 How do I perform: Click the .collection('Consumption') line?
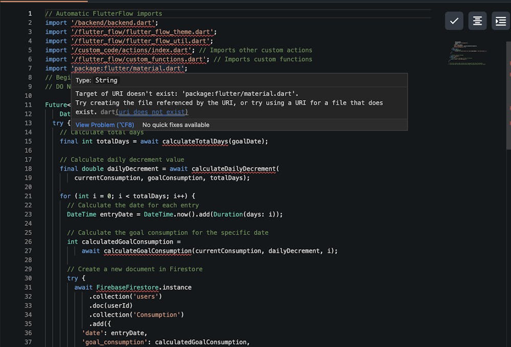coord(136,315)
